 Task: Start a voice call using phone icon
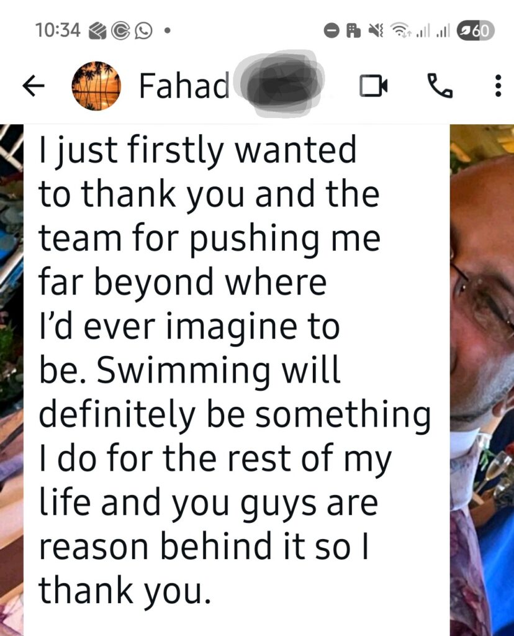click(440, 87)
